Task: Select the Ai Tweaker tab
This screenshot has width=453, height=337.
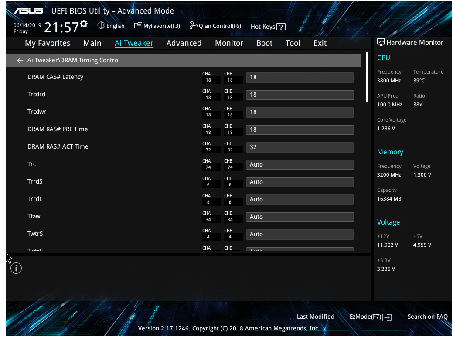Action: pos(134,43)
